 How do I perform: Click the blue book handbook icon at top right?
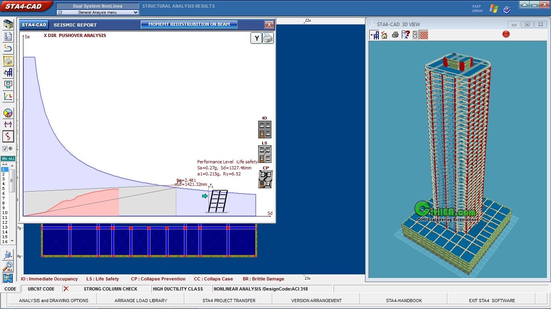click(507, 10)
